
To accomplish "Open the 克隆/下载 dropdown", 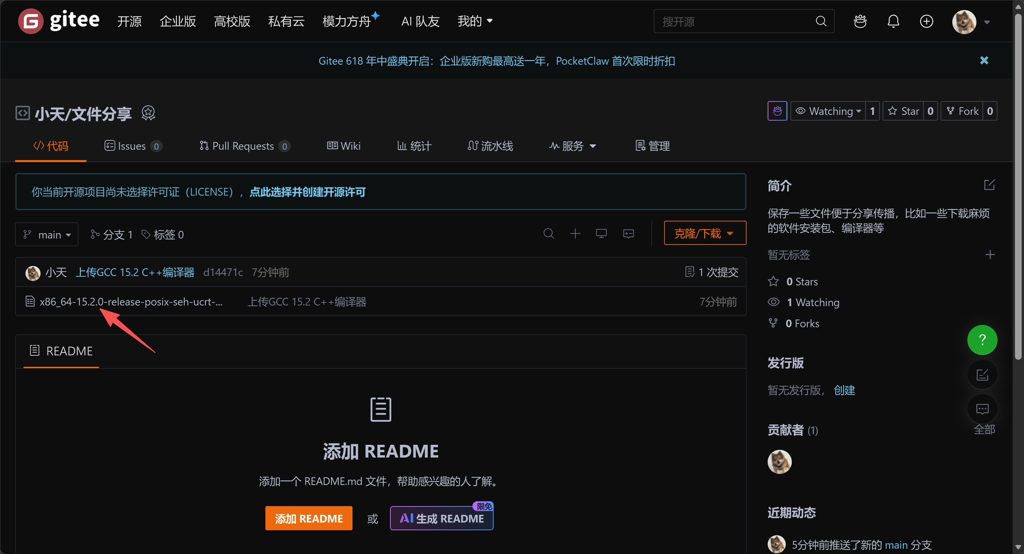I will [x=705, y=233].
